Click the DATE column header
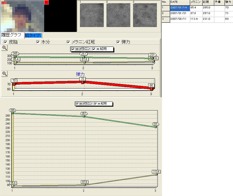This screenshot has width=233, height=196. pos(180,2)
